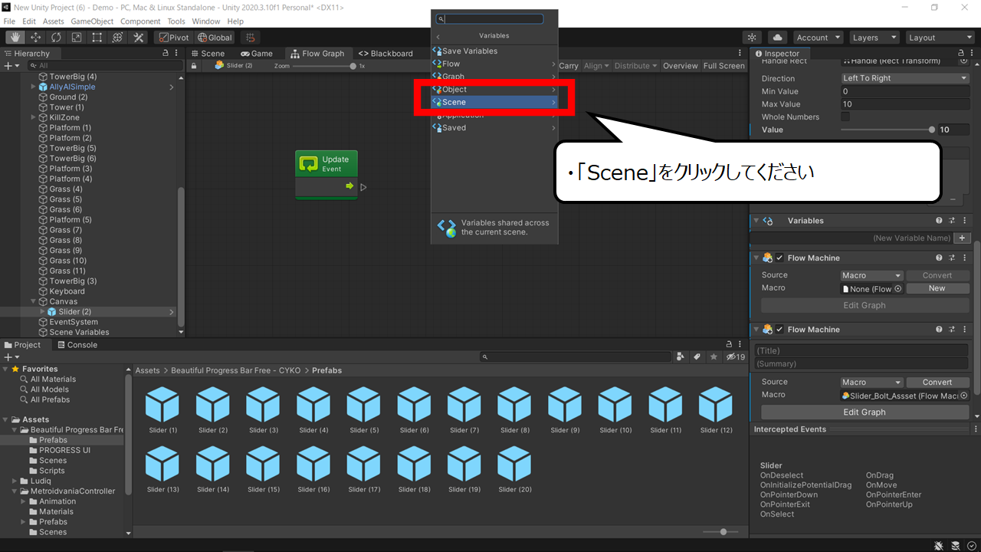Click the bug debug icon in status bar
981x552 pixels.
point(939,545)
